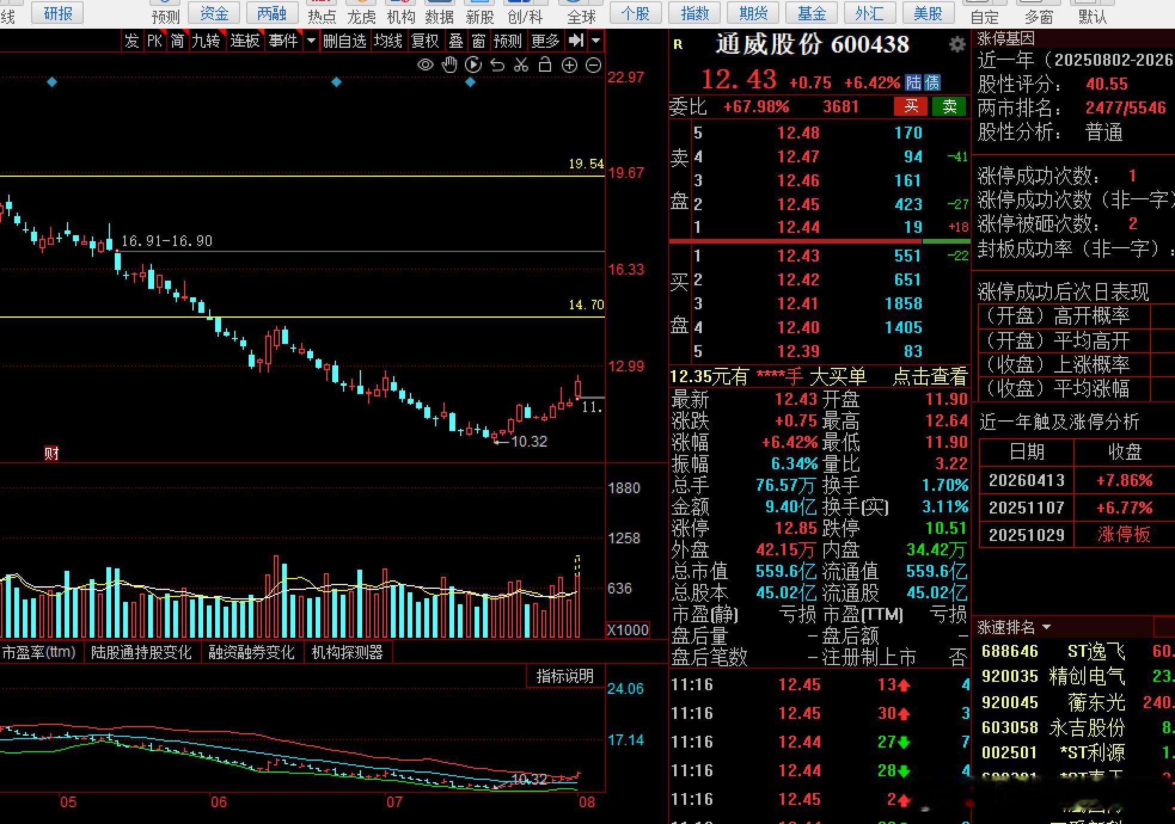The width and height of the screenshot is (1175, 824).
Task: Toggle the 九转 indicator
Action: [207, 41]
